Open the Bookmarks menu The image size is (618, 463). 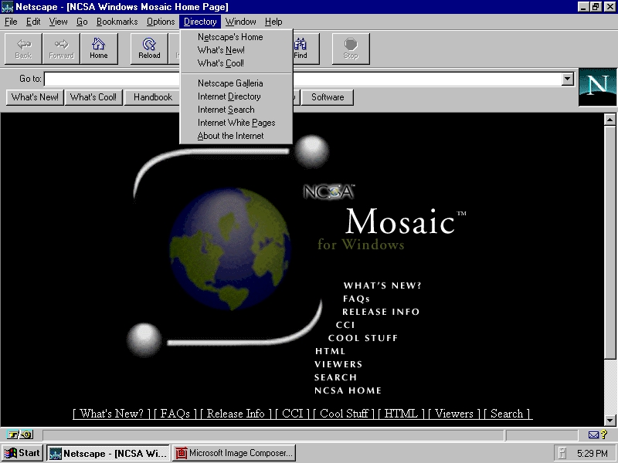[x=117, y=22]
